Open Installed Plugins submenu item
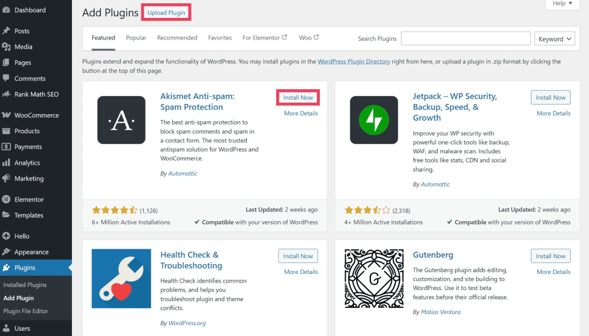Screen dimensions: 589x336 [x=25, y=285]
